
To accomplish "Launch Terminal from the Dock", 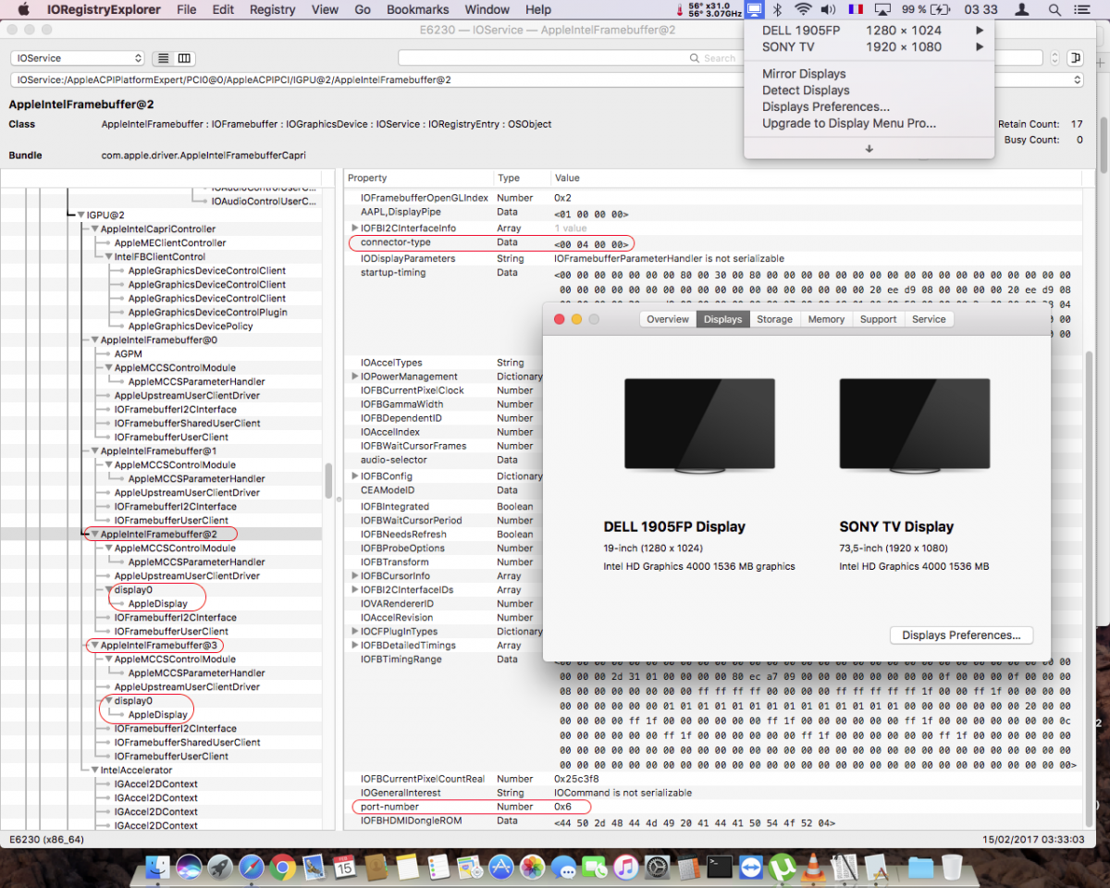I will [x=720, y=868].
